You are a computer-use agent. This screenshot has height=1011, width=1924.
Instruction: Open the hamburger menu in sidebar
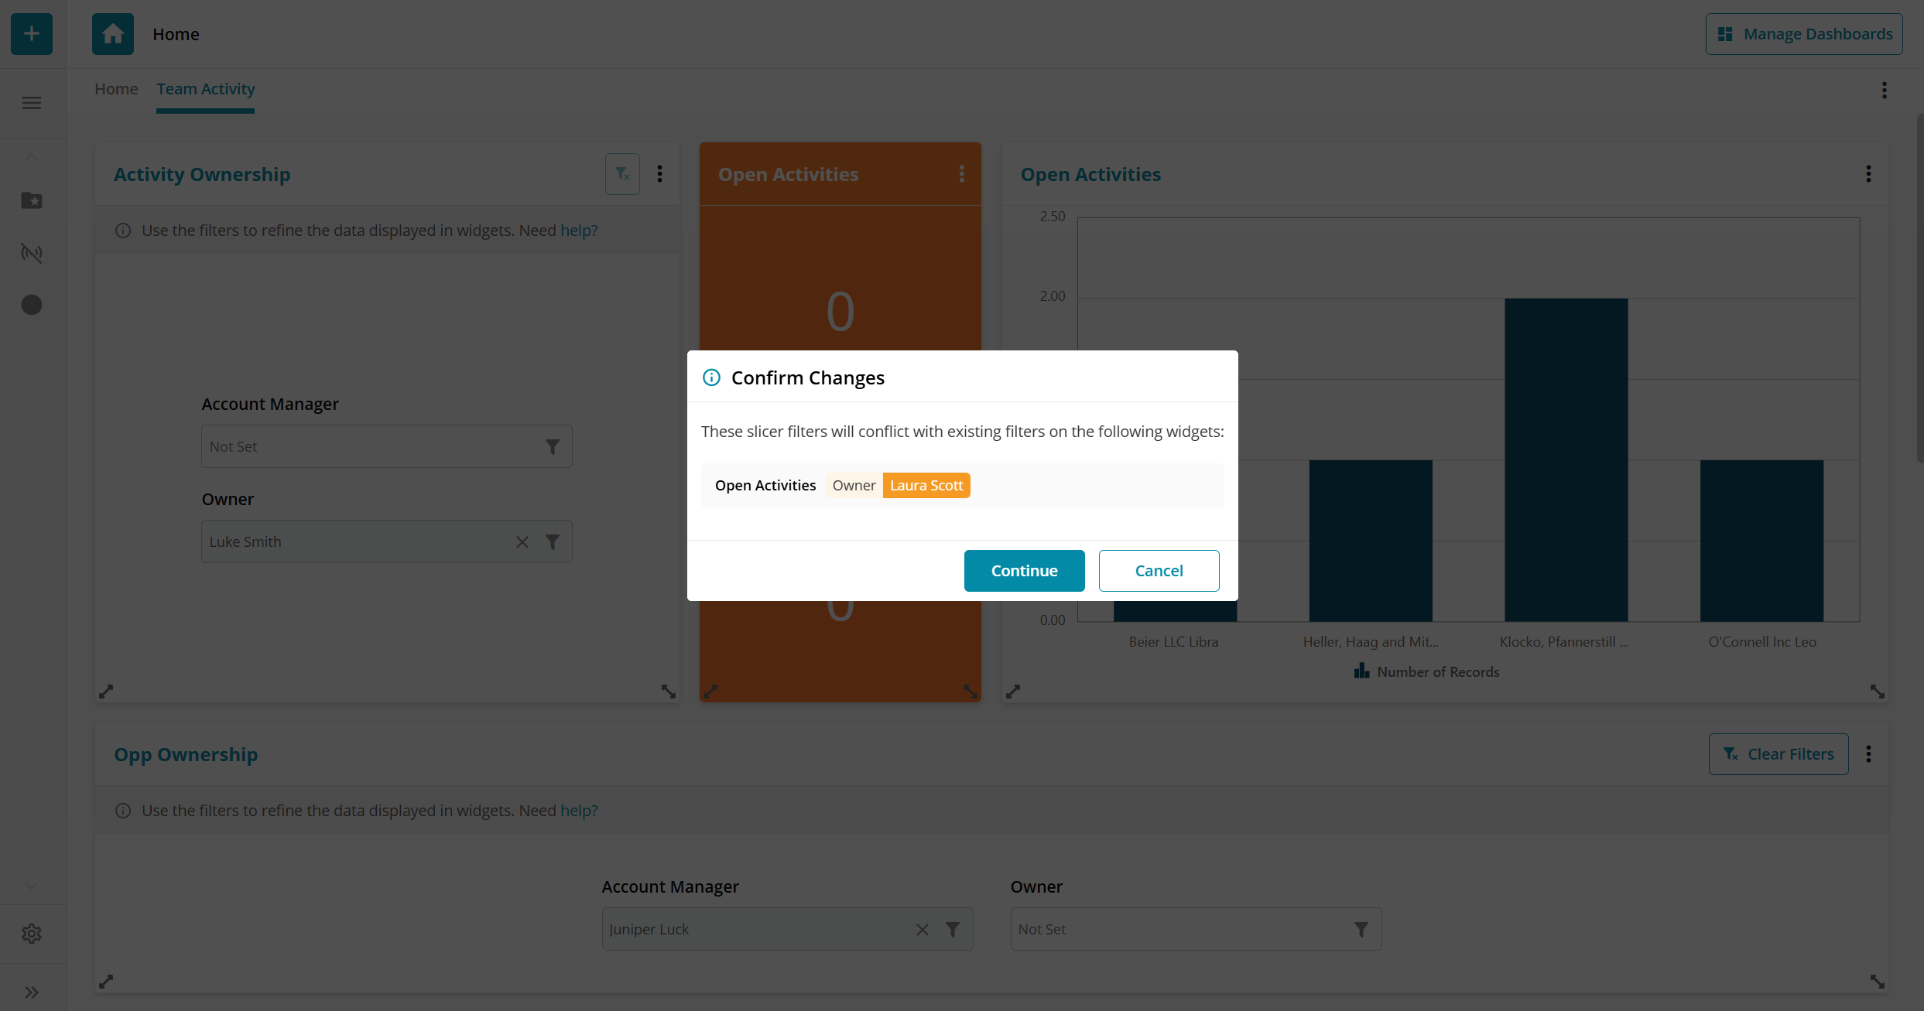[x=32, y=103]
